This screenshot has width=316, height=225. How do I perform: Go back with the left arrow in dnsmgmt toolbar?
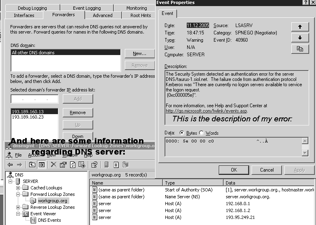pos(10,165)
